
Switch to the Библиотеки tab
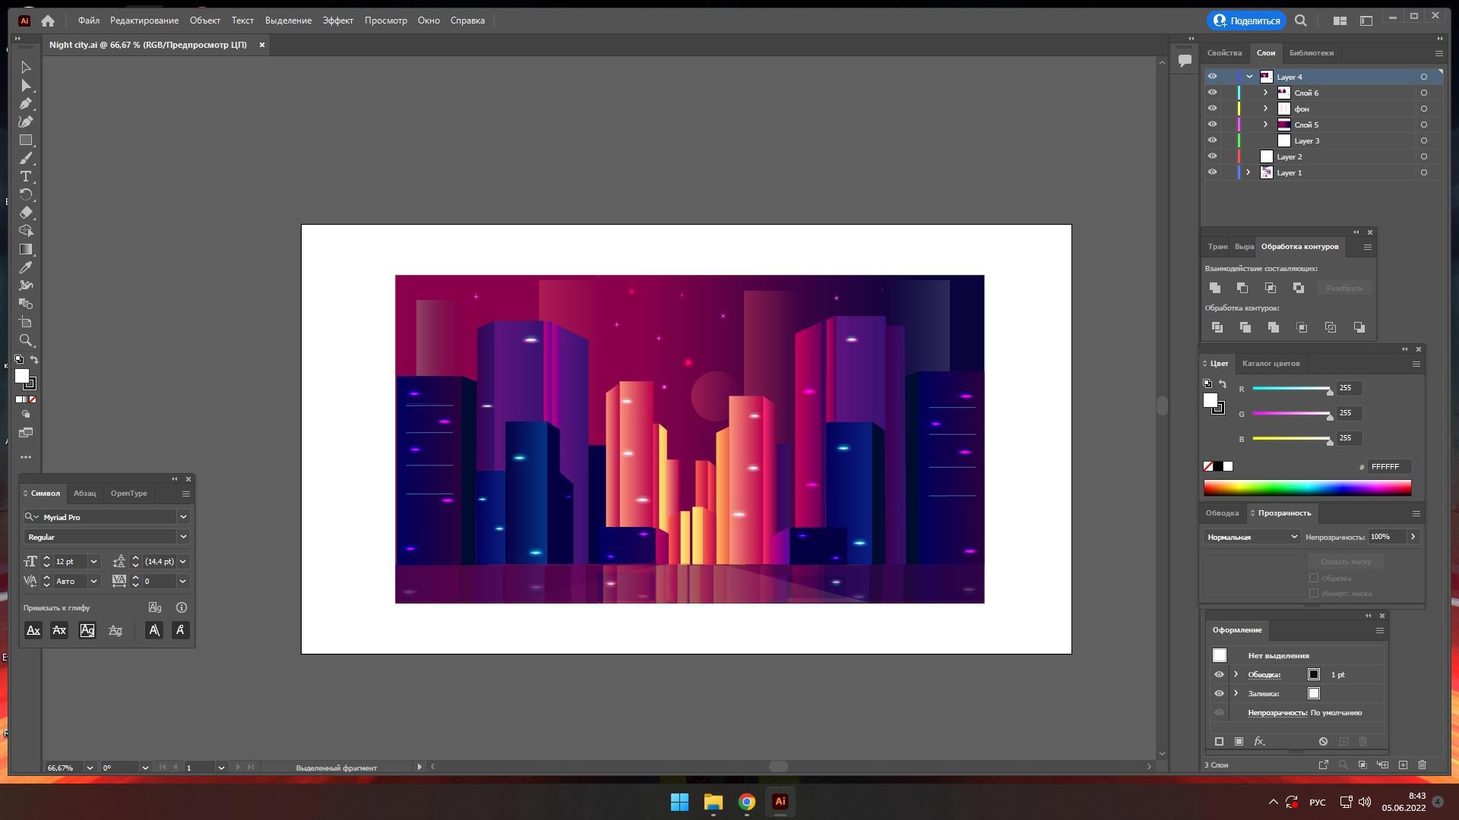(1311, 52)
